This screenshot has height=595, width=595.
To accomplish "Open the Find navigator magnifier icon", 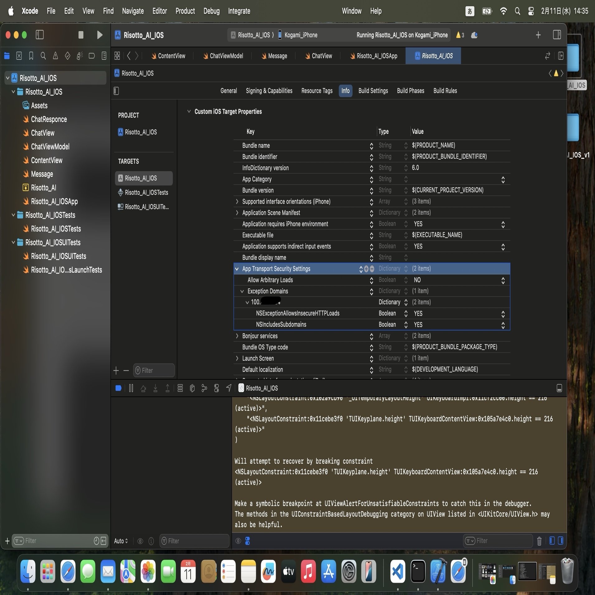I will (x=43, y=56).
